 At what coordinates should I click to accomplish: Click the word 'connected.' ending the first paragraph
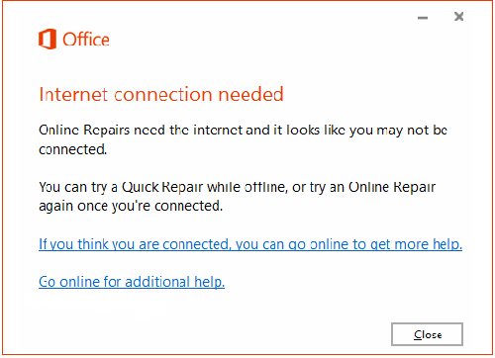[x=73, y=149]
